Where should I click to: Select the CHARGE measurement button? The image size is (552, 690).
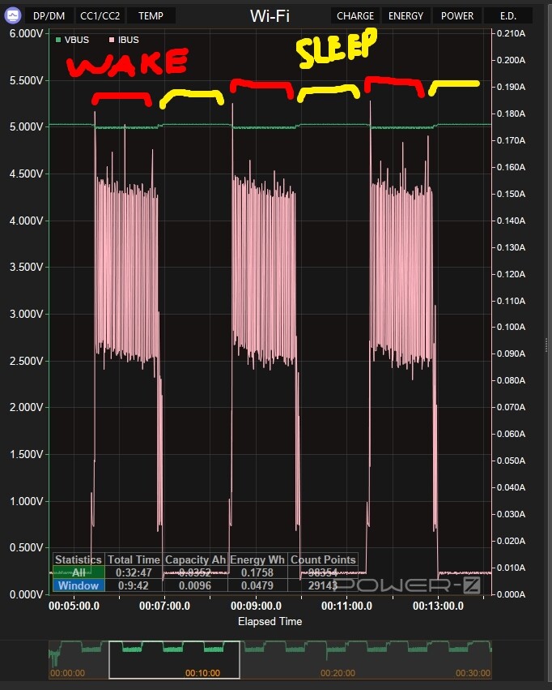pyautogui.click(x=355, y=15)
